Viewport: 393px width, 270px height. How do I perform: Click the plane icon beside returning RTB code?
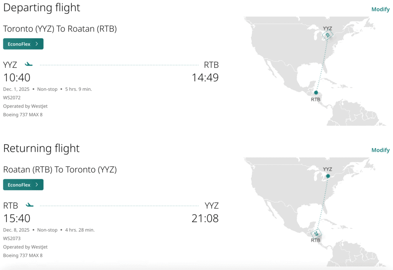pyautogui.click(x=30, y=205)
